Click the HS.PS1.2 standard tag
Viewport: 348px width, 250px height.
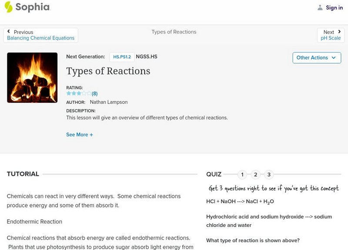(x=122, y=57)
